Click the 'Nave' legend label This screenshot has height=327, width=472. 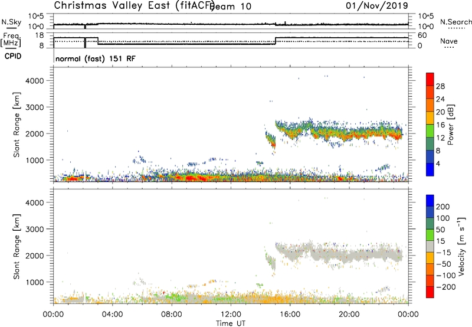449,41
